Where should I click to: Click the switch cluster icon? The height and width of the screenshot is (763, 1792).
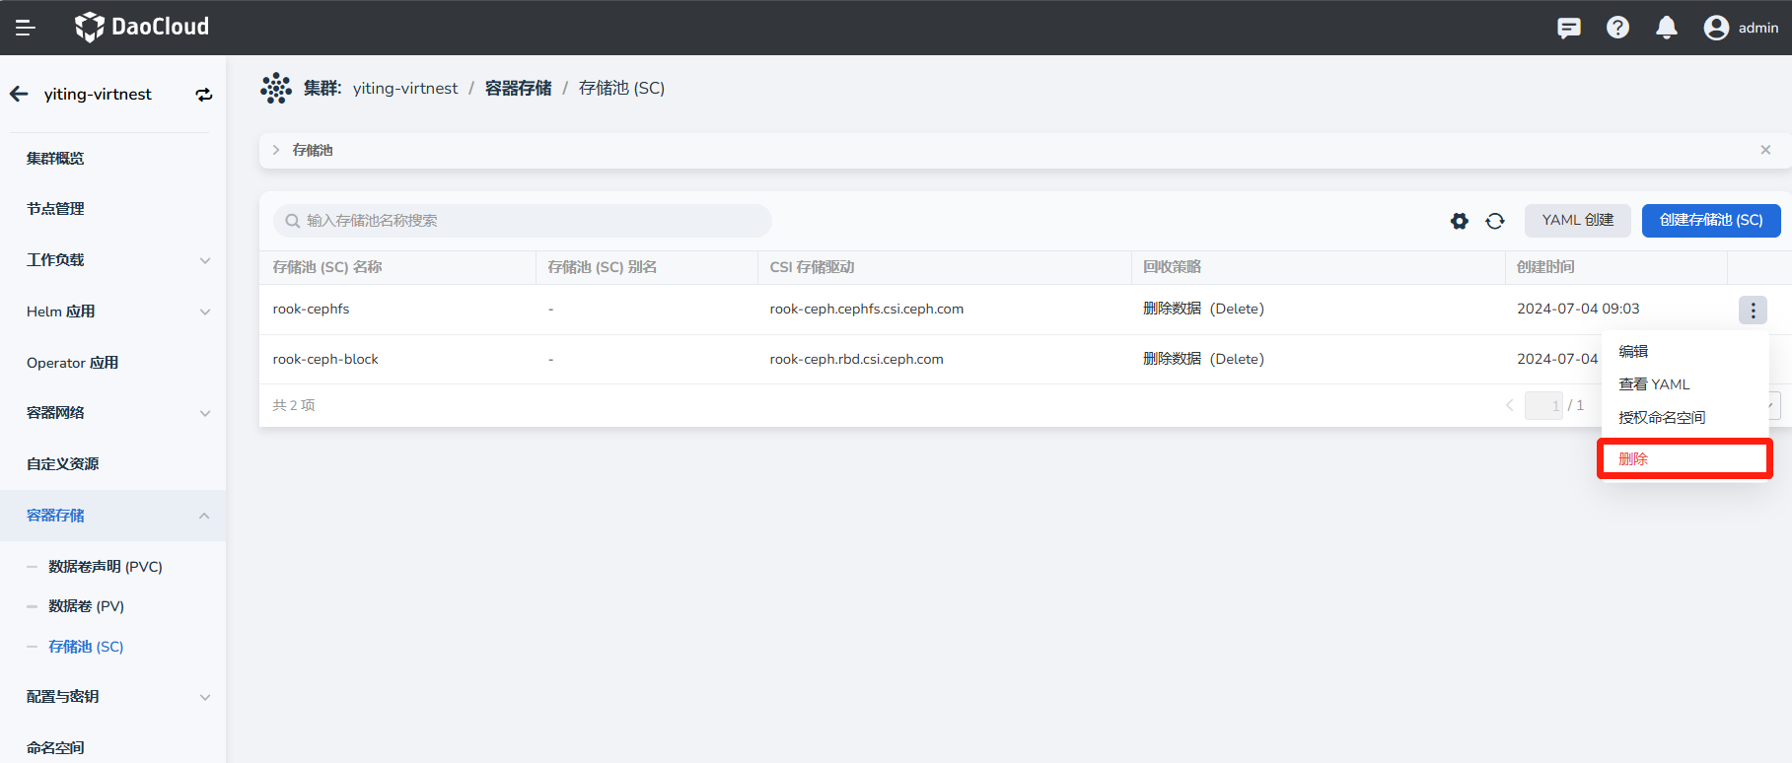204,95
